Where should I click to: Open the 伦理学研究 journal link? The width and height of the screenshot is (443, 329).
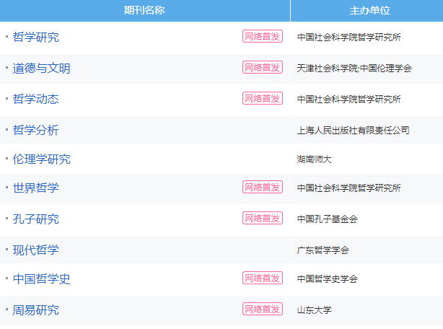point(42,159)
